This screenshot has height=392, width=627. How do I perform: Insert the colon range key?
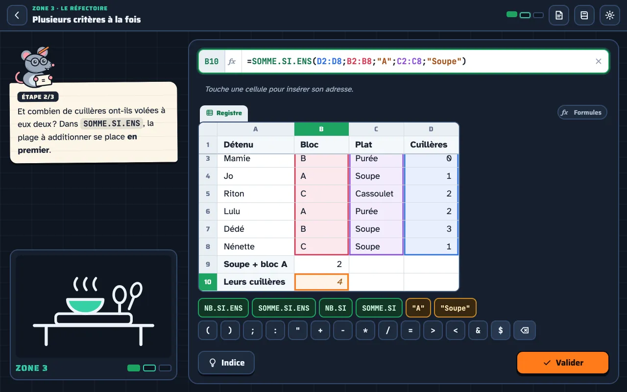point(275,330)
